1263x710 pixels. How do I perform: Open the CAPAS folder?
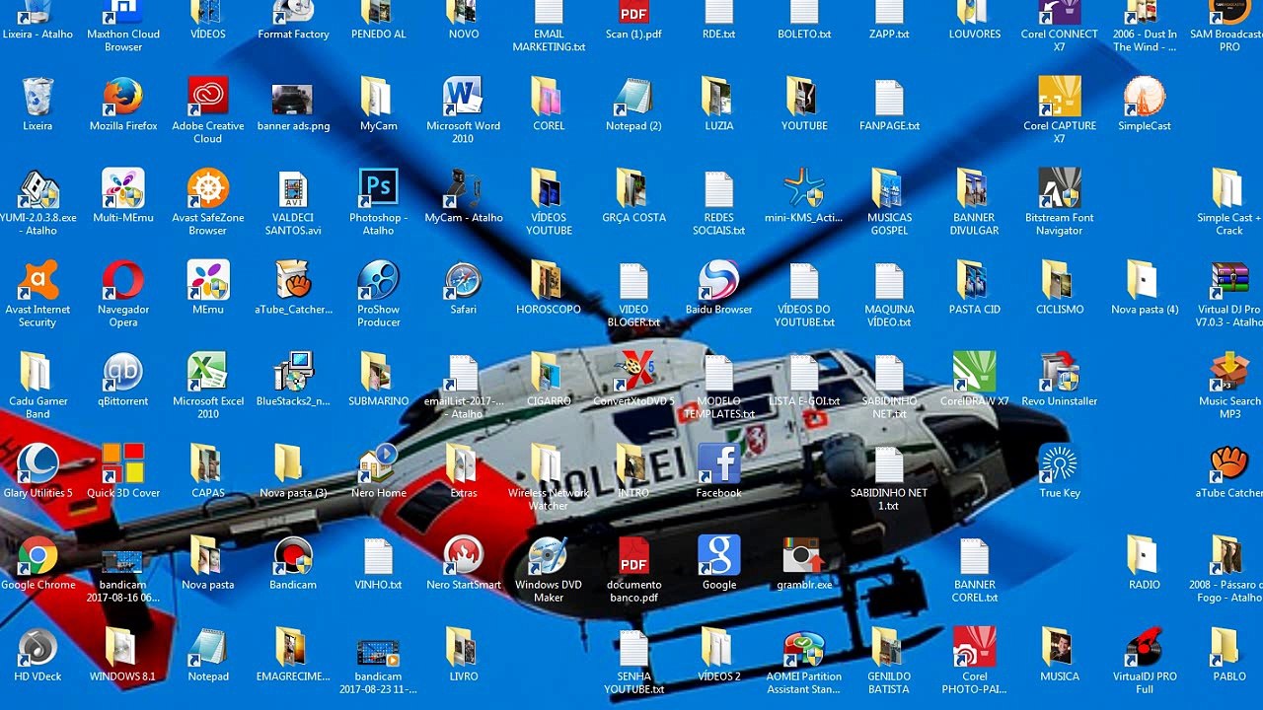(x=208, y=464)
